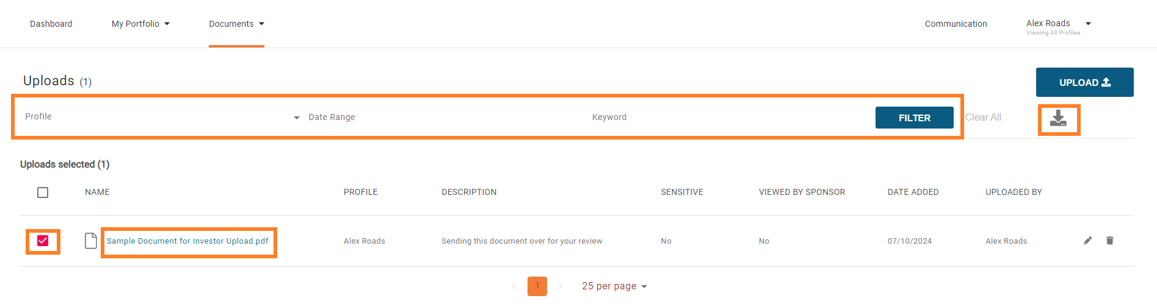Tick the select-all checkbox in the header
The width and height of the screenshot is (1157, 304).
[x=43, y=193]
